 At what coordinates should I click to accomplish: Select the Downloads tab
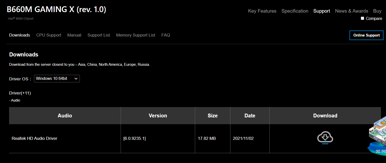20,35
